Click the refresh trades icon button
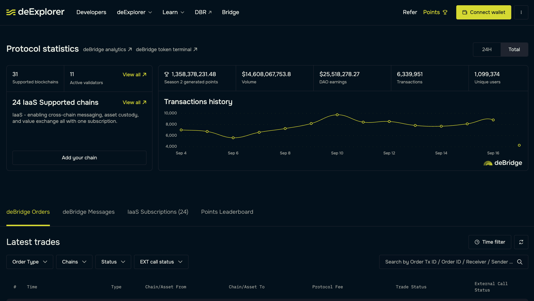The height and width of the screenshot is (301, 534). coord(521,242)
